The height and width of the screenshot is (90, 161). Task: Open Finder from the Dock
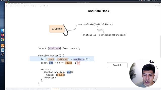click(3, 31)
